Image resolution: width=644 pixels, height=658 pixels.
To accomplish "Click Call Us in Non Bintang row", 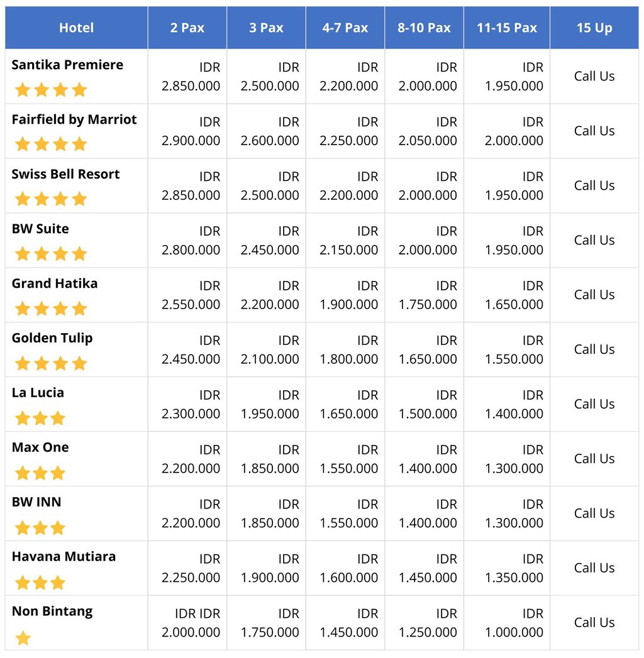I will [x=594, y=622].
